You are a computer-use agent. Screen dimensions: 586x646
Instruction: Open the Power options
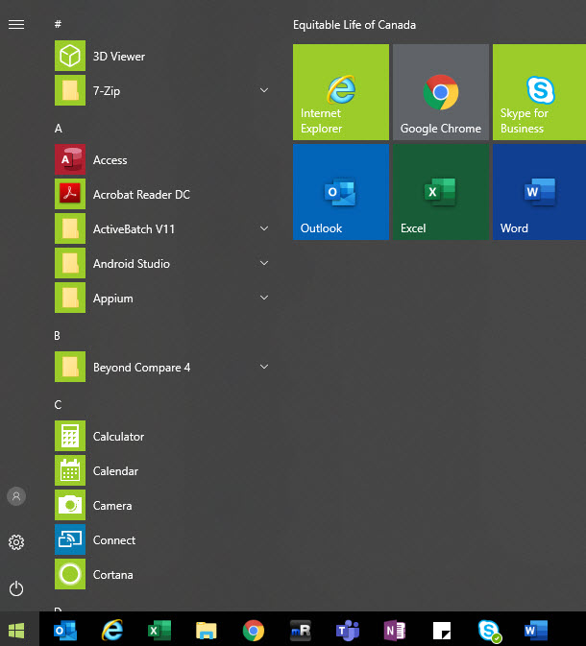coord(16,588)
